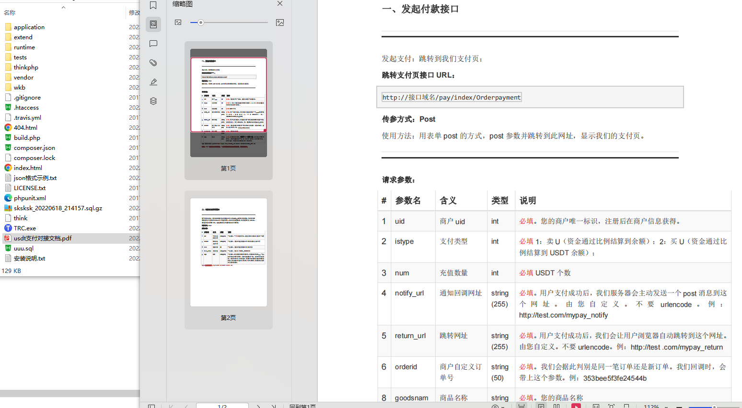Select the 404.html Chrome file icon

pos(8,128)
